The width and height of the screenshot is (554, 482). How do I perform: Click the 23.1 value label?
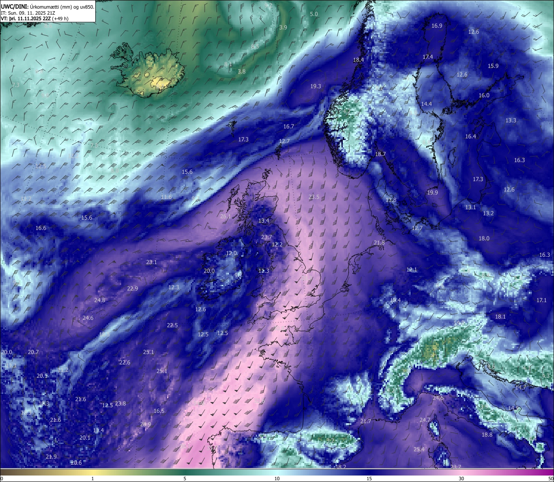coord(151,262)
